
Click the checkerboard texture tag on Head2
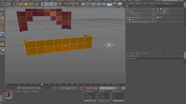coord(164,13)
